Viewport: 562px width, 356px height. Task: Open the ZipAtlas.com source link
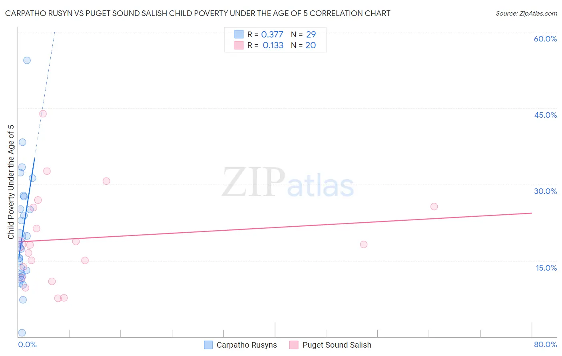click(526, 13)
